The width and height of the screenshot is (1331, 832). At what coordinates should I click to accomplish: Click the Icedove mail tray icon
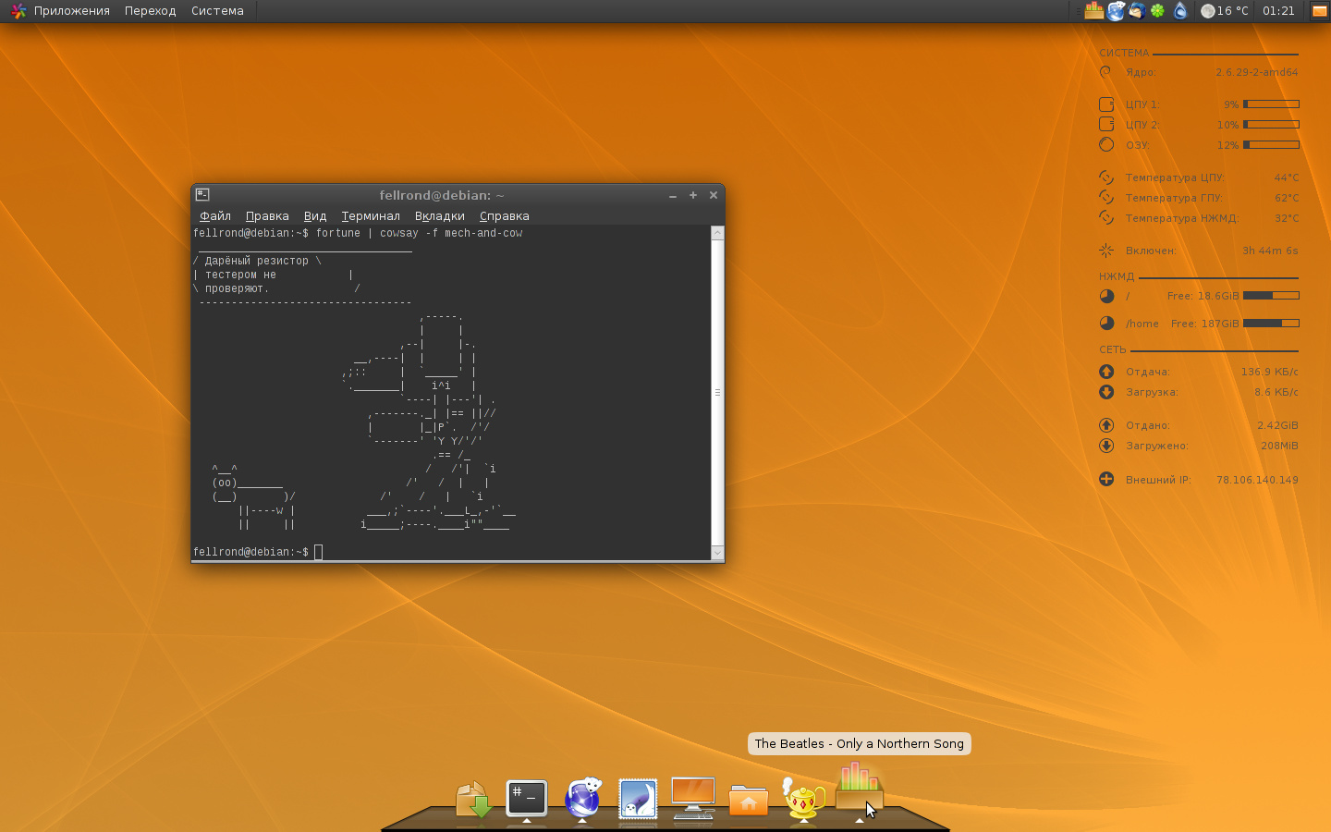click(x=1137, y=11)
